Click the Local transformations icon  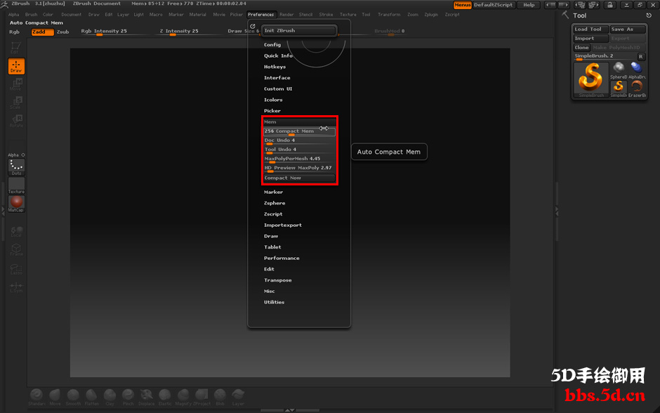pos(16,231)
